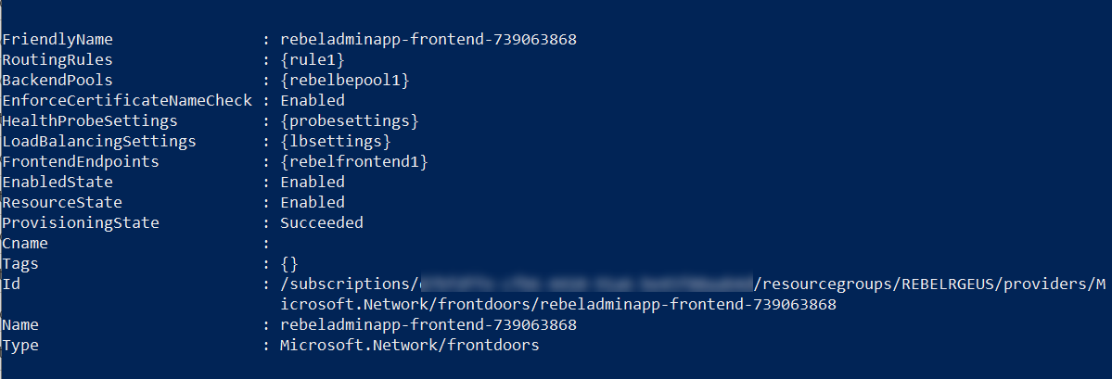Select the {rule1} RoutingRules value
1112x379 pixels.
click(x=313, y=60)
